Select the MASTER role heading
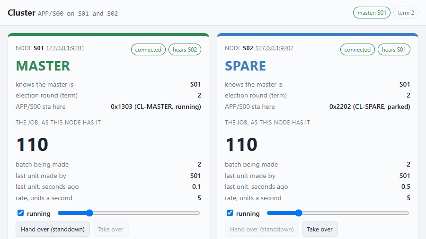The height and width of the screenshot is (239, 426). [x=43, y=66]
